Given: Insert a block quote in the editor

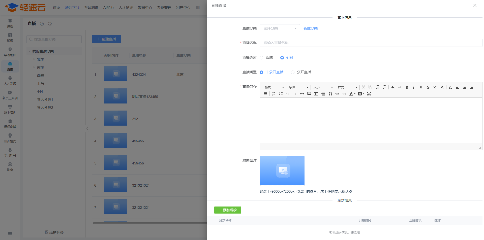Looking at the screenshot, I should pos(302,94).
